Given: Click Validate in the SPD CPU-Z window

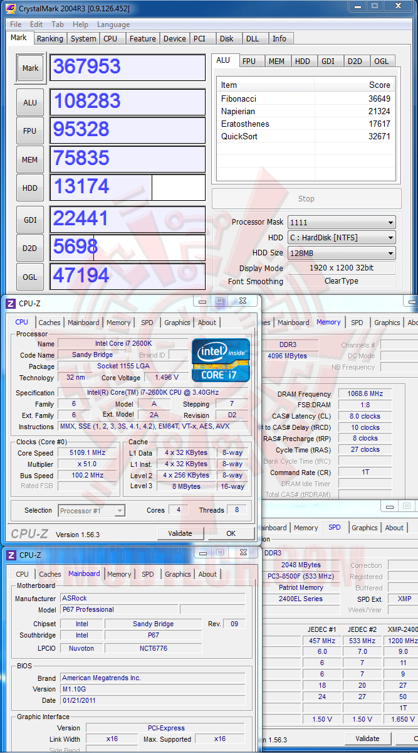Looking at the screenshot, I should coord(367,739).
